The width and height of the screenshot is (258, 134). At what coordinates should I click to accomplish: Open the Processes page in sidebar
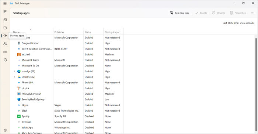(5, 11)
